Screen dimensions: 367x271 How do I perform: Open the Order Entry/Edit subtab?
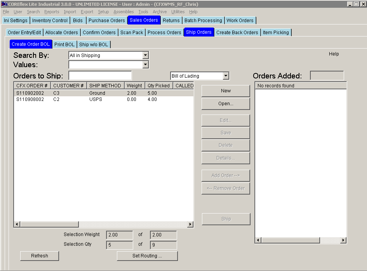click(x=24, y=33)
